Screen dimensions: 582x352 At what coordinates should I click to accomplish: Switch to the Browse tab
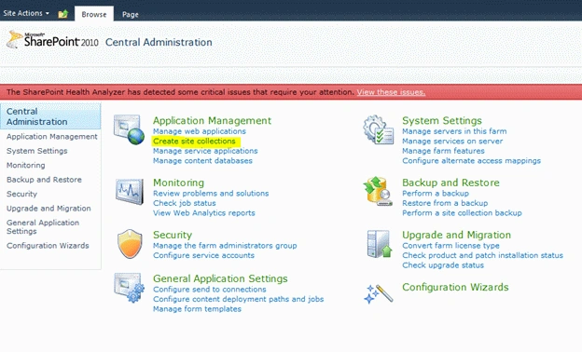click(94, 15)
